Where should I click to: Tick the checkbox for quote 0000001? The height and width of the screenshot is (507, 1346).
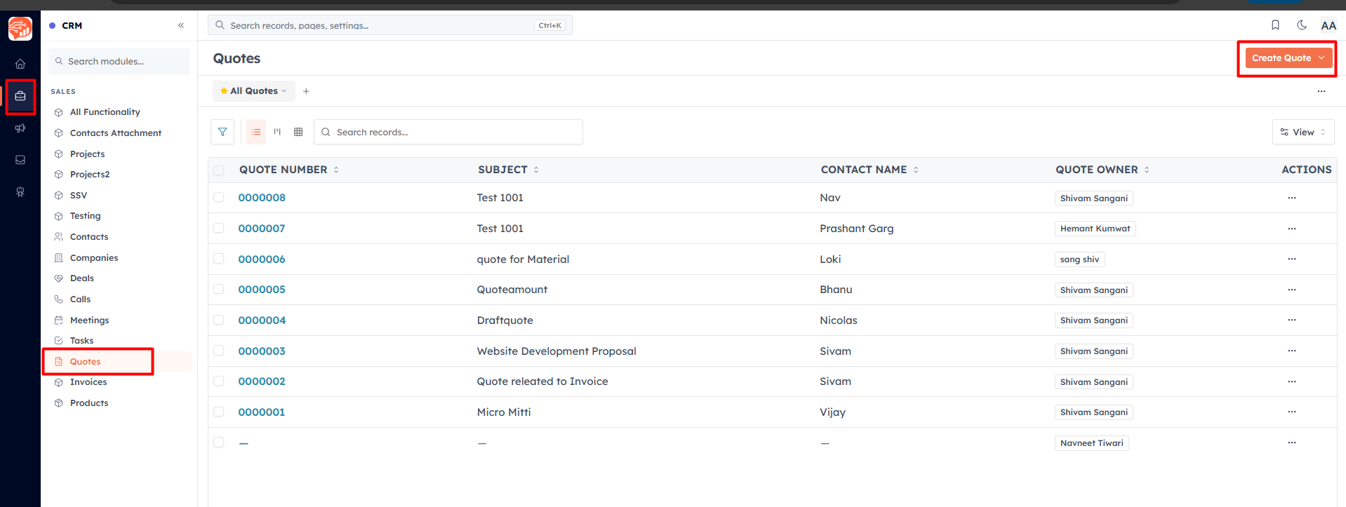[219, 412]
